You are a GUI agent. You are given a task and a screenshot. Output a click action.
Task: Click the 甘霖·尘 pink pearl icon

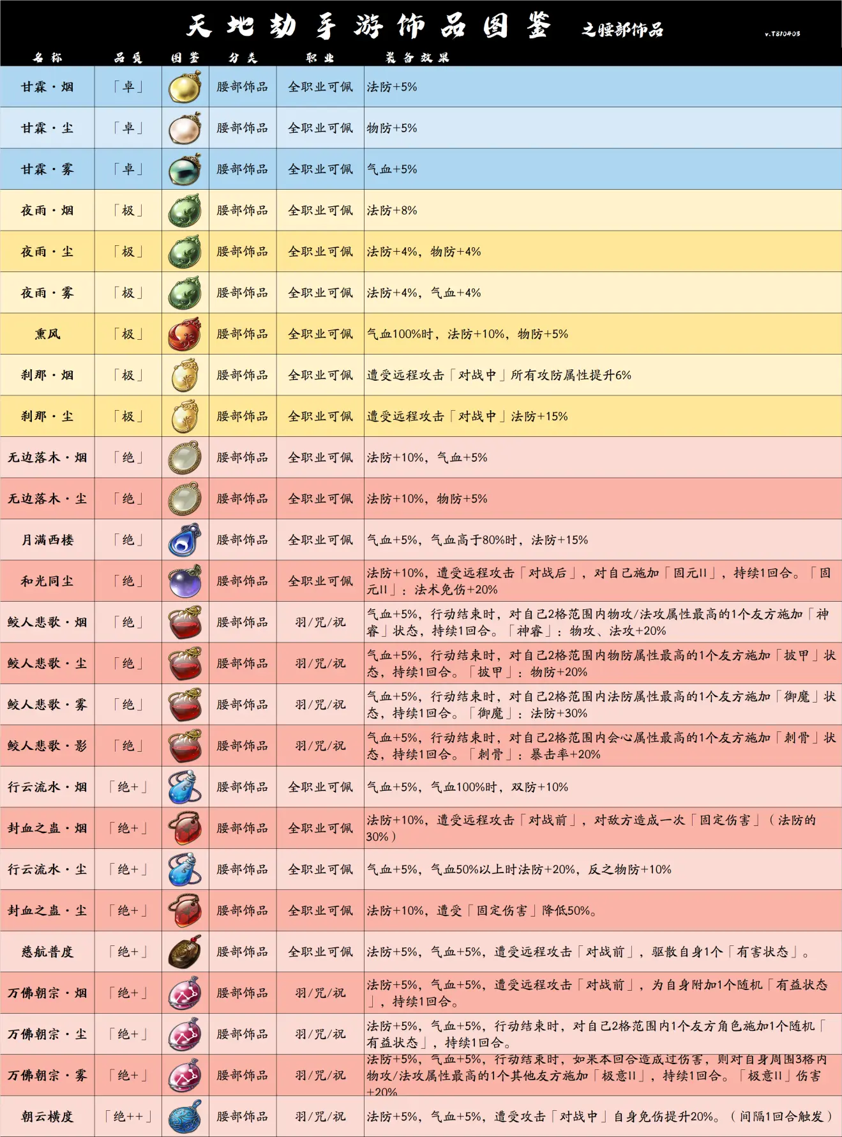pyautogui.click(x=185, y=128)
